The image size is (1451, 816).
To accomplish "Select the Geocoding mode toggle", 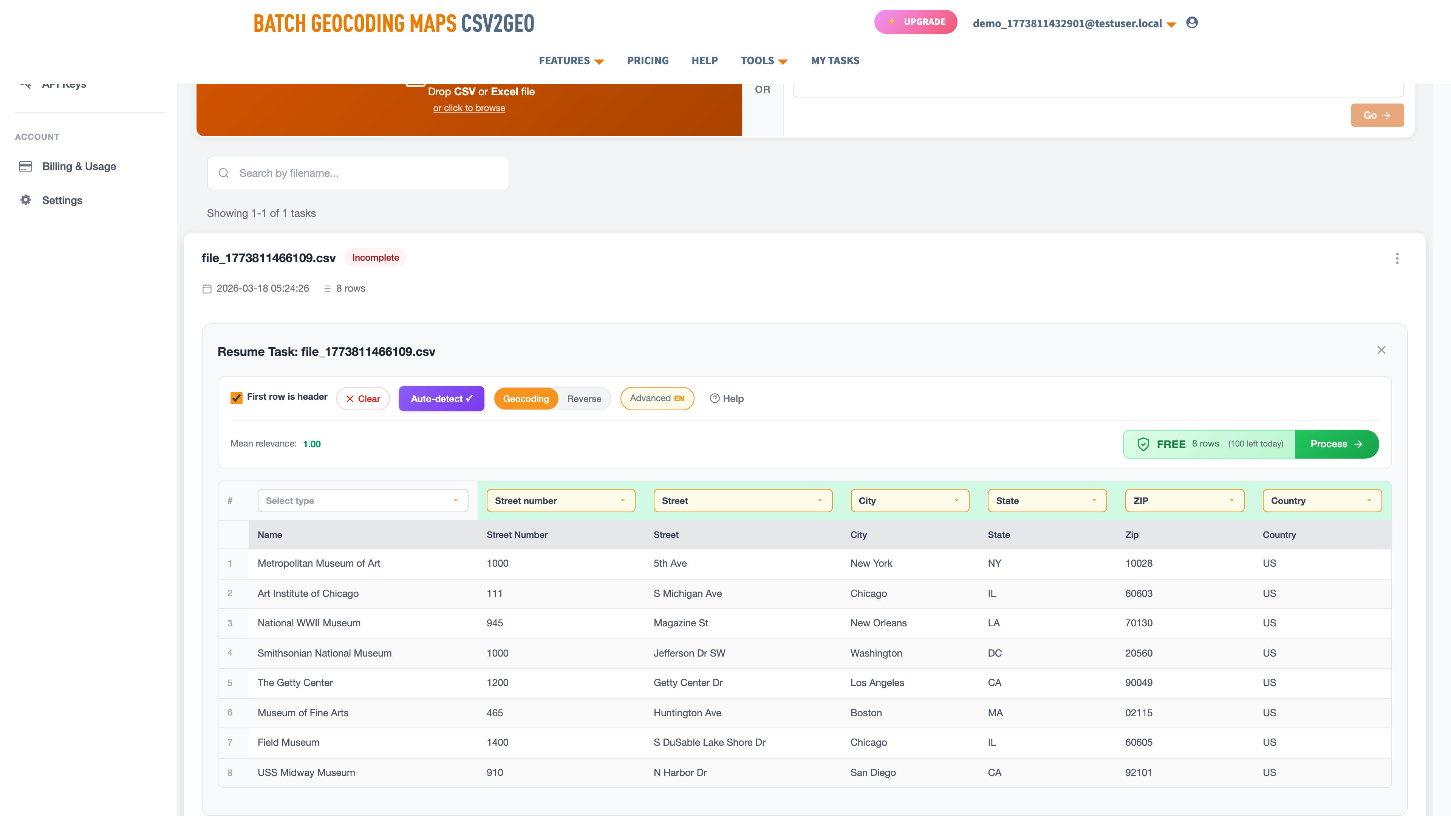I will click(526, 399).
